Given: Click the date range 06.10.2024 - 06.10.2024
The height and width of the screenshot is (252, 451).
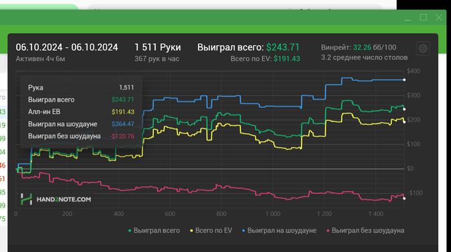Looking at the screenshot, I should click(67, 48).
